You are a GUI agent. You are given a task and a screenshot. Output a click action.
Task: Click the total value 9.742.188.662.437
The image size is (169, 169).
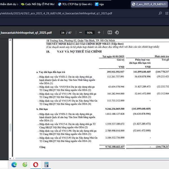point(115,147)
